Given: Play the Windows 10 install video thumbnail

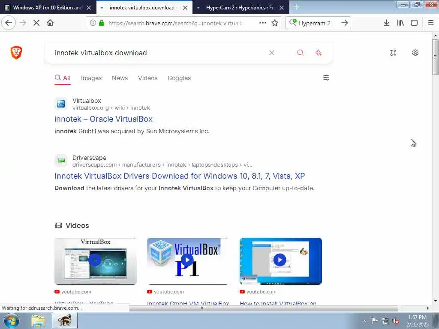Looking at the screenshot, I should [x=281, y=261].
